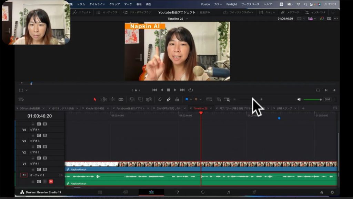Open the marker color dropdown arrow

(x=200, y=99)
